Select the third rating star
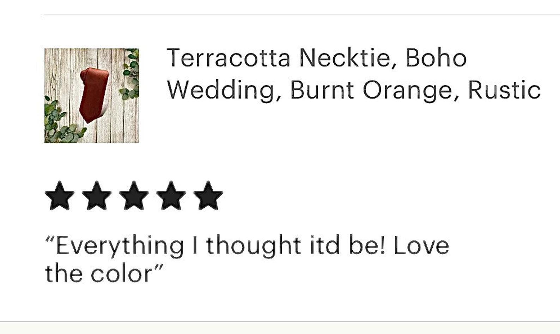The width and height of the screenshot is (560, 334). tap(134, 196)
